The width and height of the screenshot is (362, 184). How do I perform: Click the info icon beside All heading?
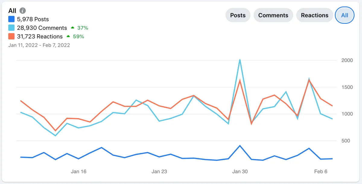(23, 11)
